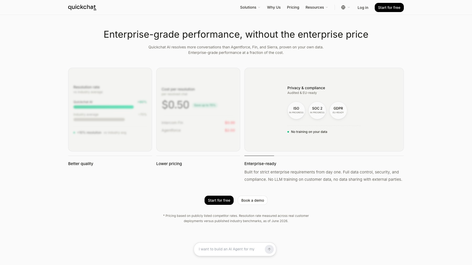Click the chevron beside the globe icon
The width and height of the screenshot is (472, 265).
[349, 7]
